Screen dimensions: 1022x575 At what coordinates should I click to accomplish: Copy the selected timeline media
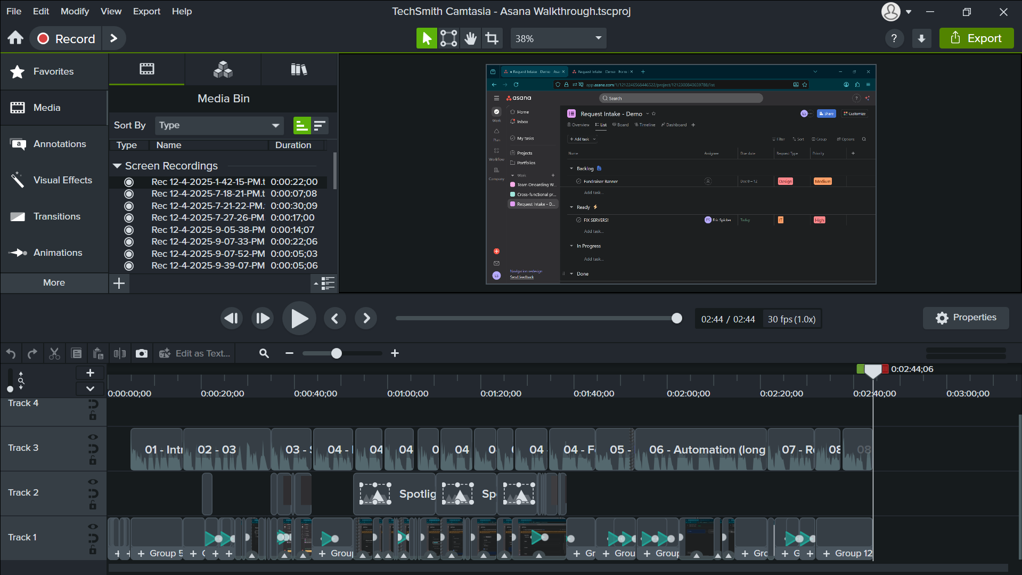pos(76,353)
